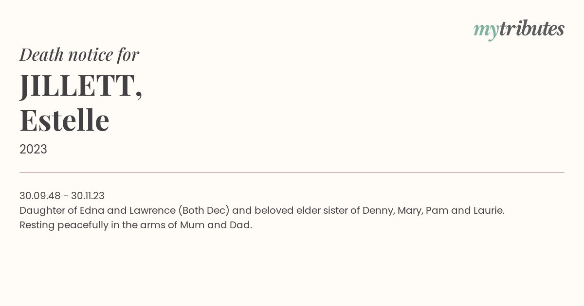The height and width of the screenshot is (306, 584).
Task: Click the surname "JILLETT," in the title
Action: coord(81,85)
